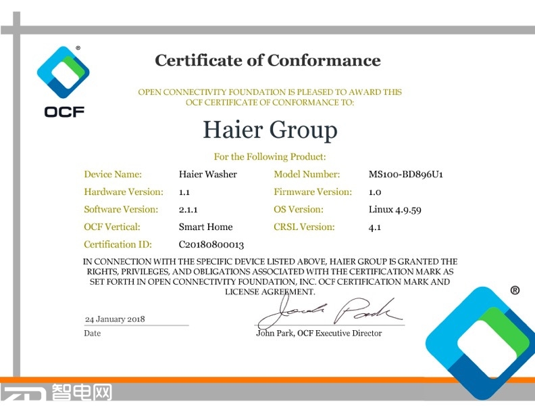Select the "Haier Group" heading
The image size is (535, 414).
(x=270, y=130)
